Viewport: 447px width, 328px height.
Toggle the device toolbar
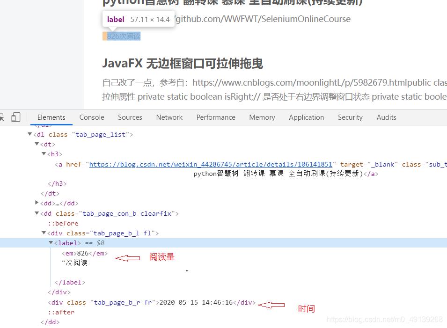[16, 117]
